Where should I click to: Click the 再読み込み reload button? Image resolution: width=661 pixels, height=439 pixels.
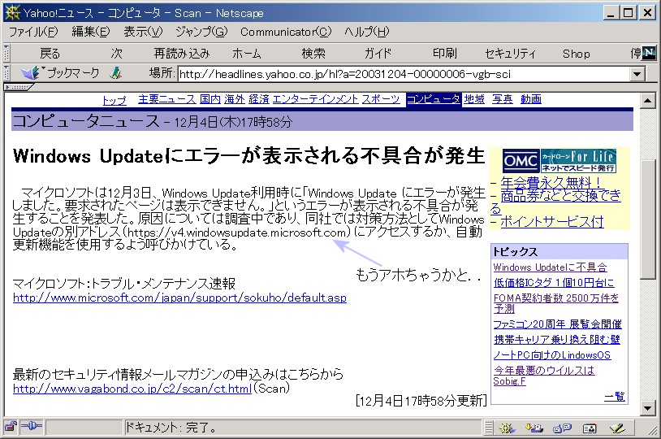click(182, 54)
